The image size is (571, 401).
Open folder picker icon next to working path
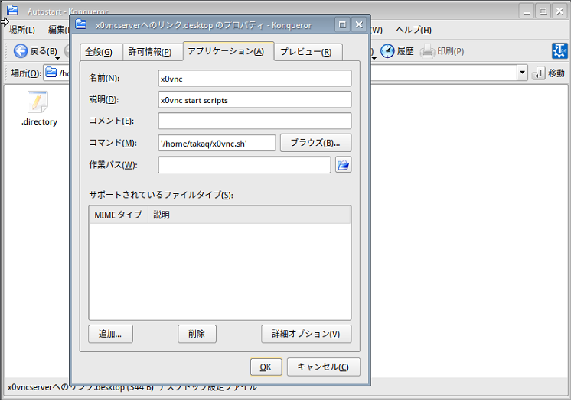(343, 165)
